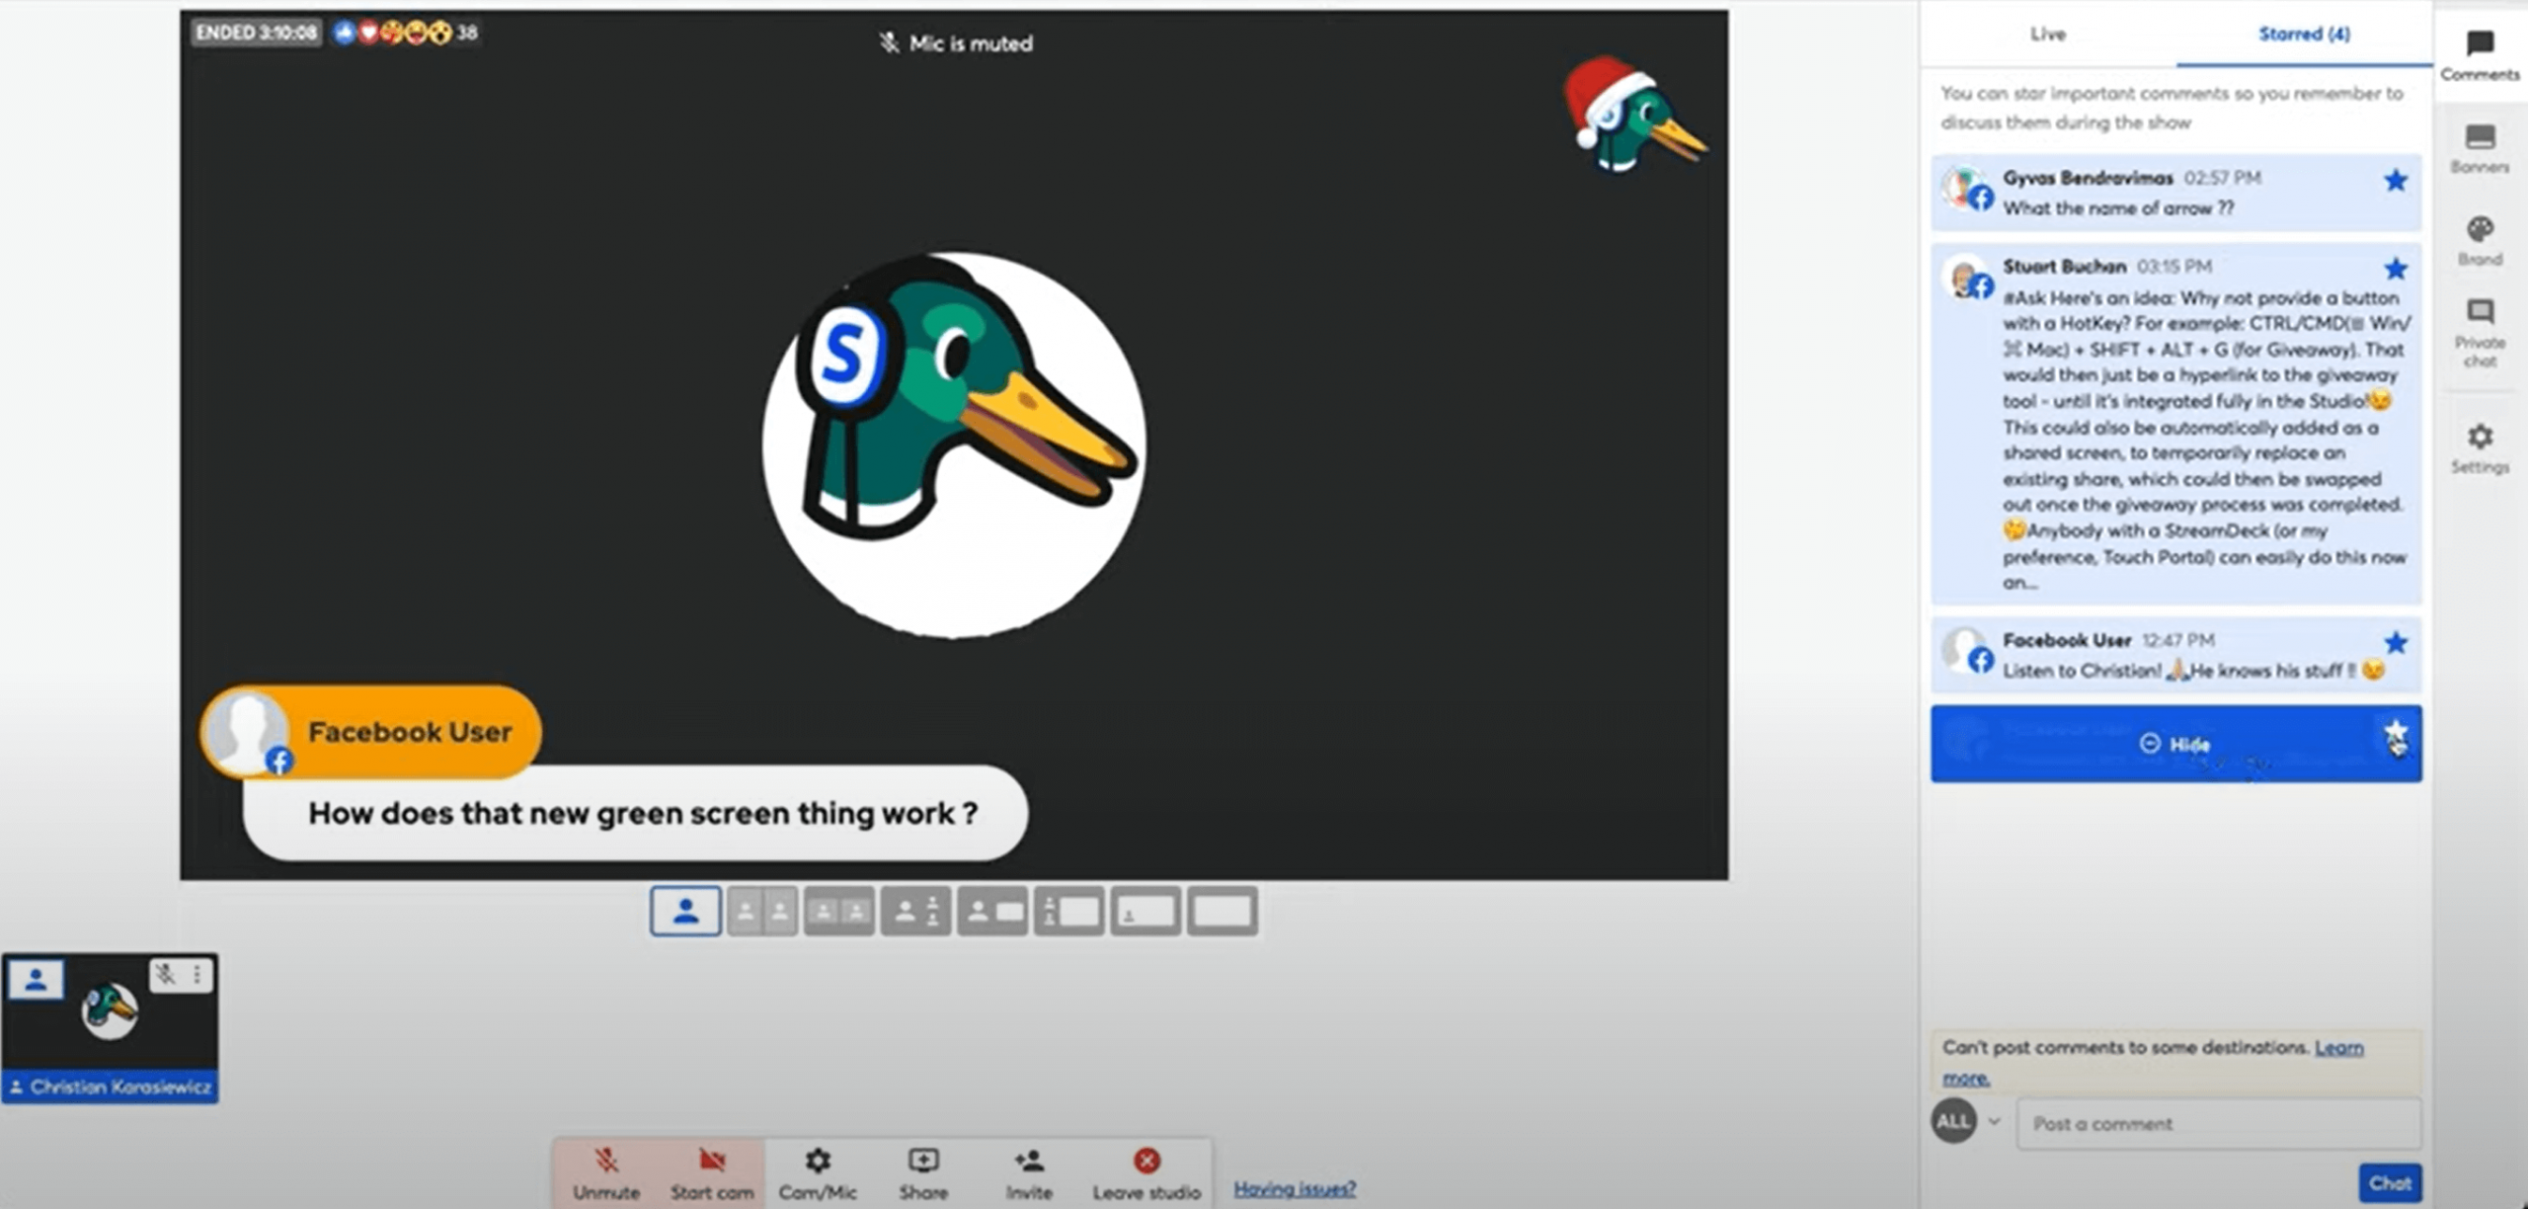
Task: Unstar Gyvas Bendravimas comment
Action: (2395, 181)
